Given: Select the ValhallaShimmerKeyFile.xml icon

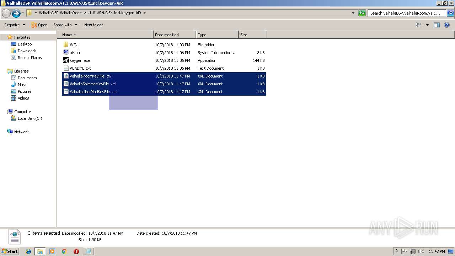Looking at the screenshot, I should point(66,84).
